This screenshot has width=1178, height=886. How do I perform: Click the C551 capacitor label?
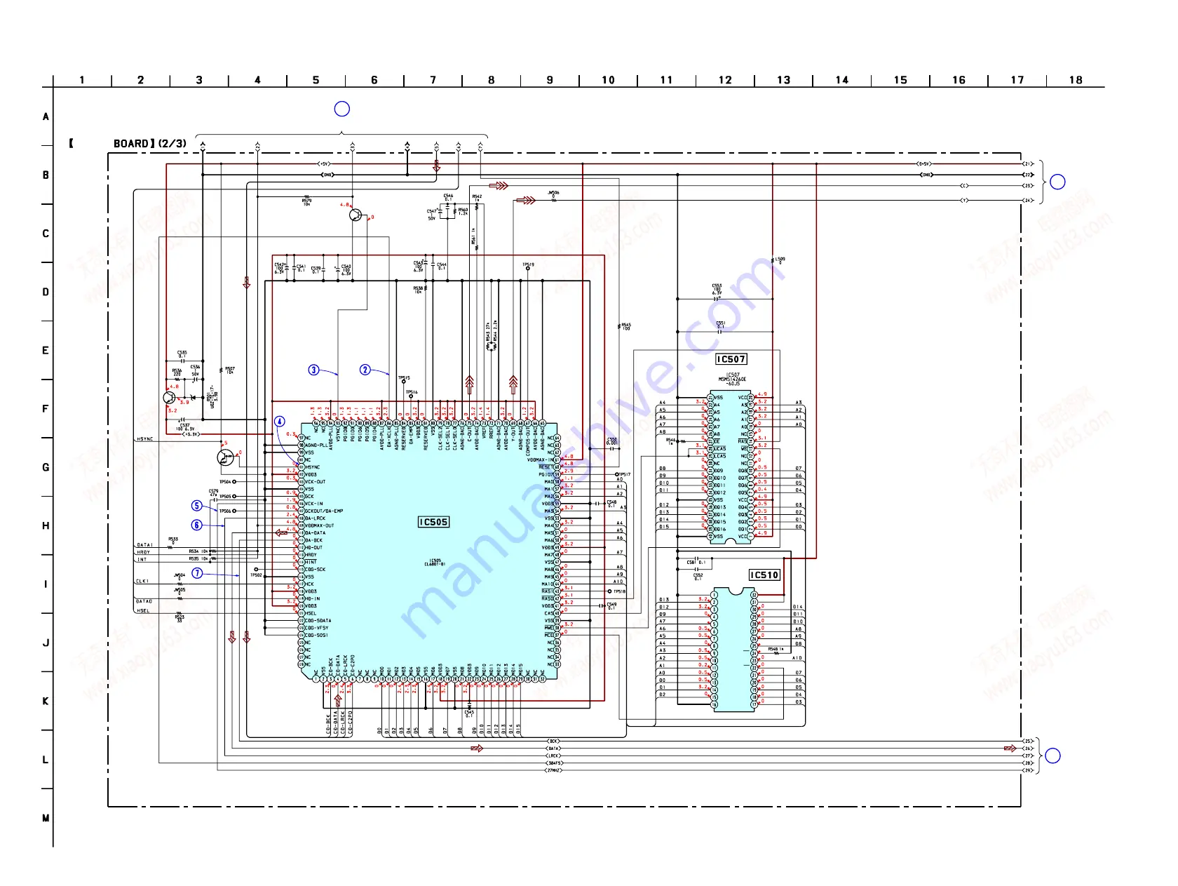pyautogui.click(x=720, y=325)
